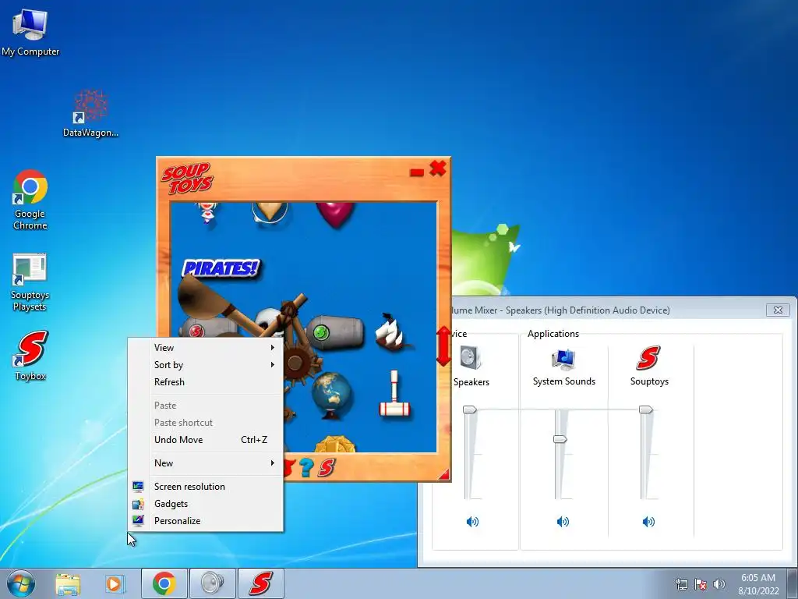Open the New submenu in context menu
The height and width of the screenshot is (599, 798).
point(206,463)
